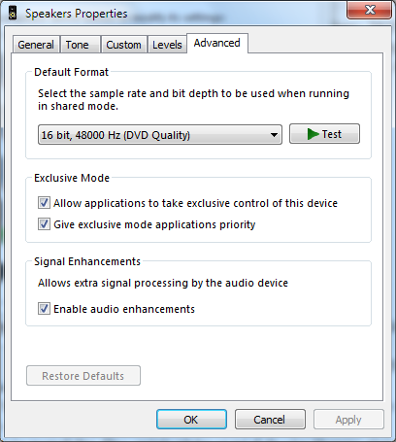Click the Speakers Properties title text
This screenshot has height=442, width=396.
[x=77, y=14]
